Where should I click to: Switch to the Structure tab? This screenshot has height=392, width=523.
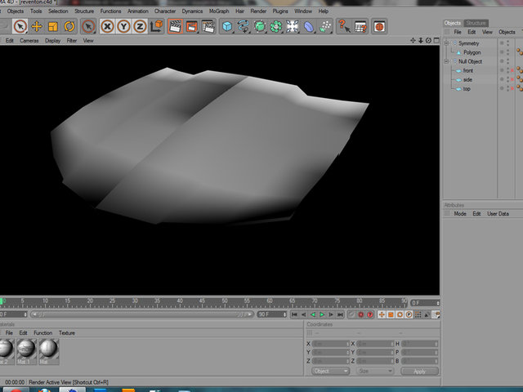click(476, 23)
